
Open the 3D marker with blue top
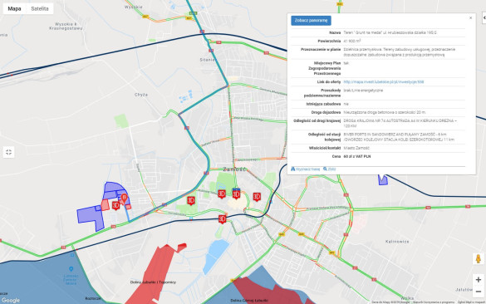coord(236,194)
